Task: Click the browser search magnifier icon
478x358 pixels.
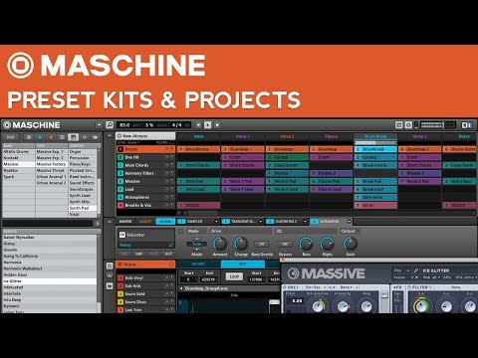Action: coord(110,125)
